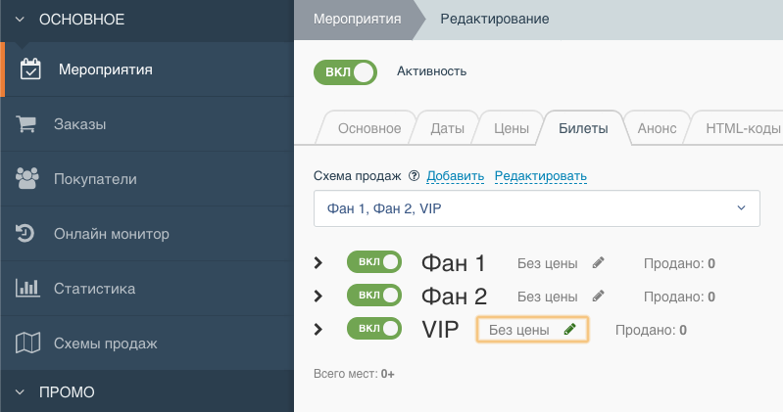
Task: Expand the VIP ticket row
Action: point(318,329)
